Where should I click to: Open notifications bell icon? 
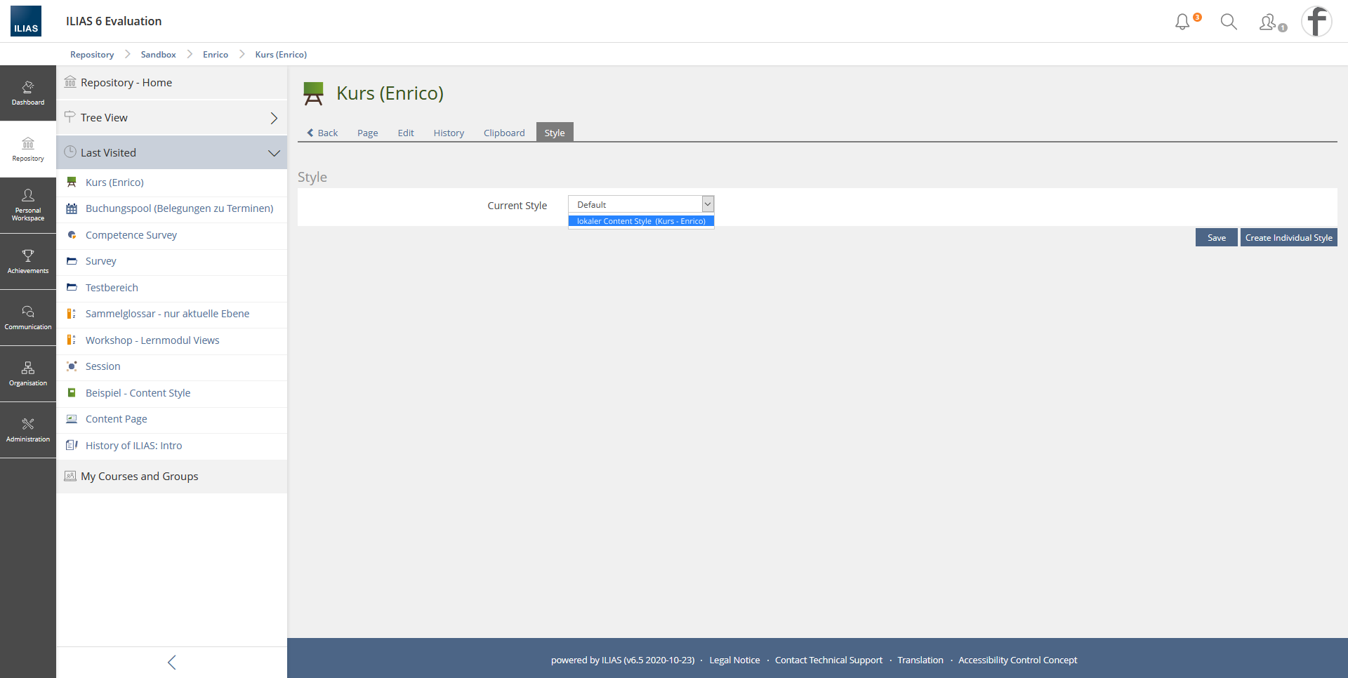click(1183, 22)
